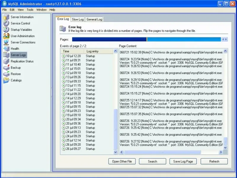Click the Server Logs icon in sidebar
Screen dimensions: 237x178
tap(6, 55)
